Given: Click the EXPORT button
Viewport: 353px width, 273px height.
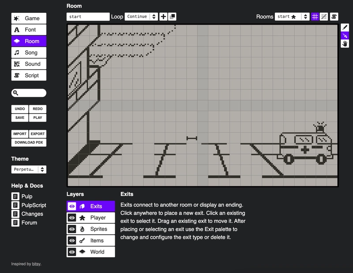Looking at the screenshot, I should (x=38, y=134).
